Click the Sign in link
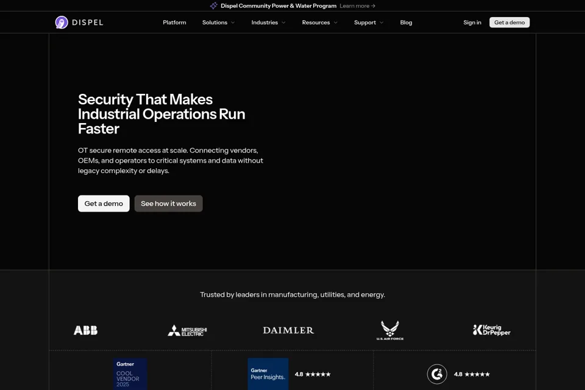 click(x=472, y=23)
